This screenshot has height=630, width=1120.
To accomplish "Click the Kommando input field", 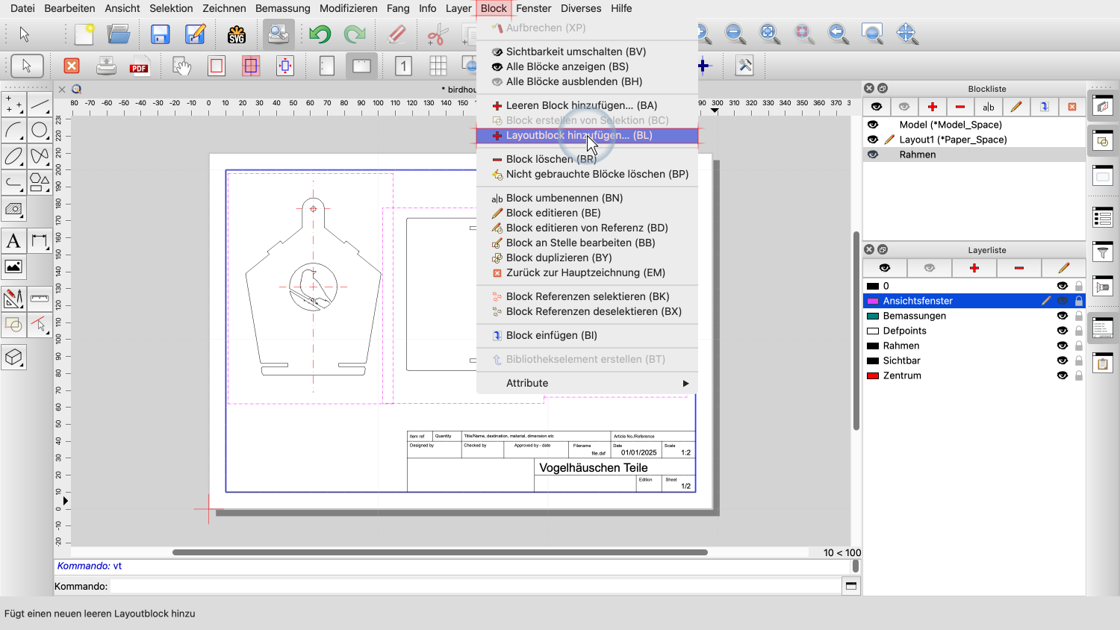I will click(x=475, y=586).
